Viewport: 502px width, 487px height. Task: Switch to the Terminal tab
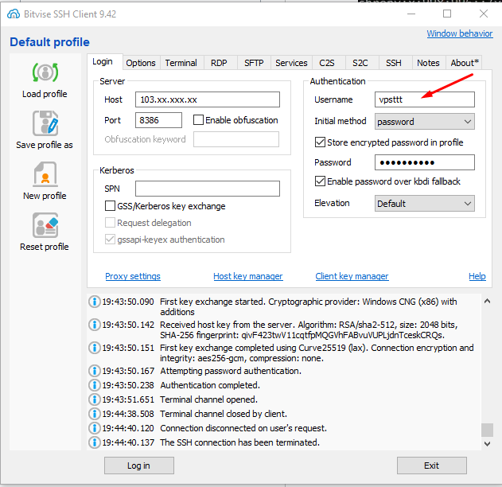[181, 63]
